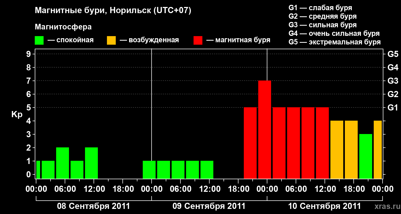Click '06:00' time label above 08 Сентября
This screenshot has height=214, width=401.
tap(65, 189)
